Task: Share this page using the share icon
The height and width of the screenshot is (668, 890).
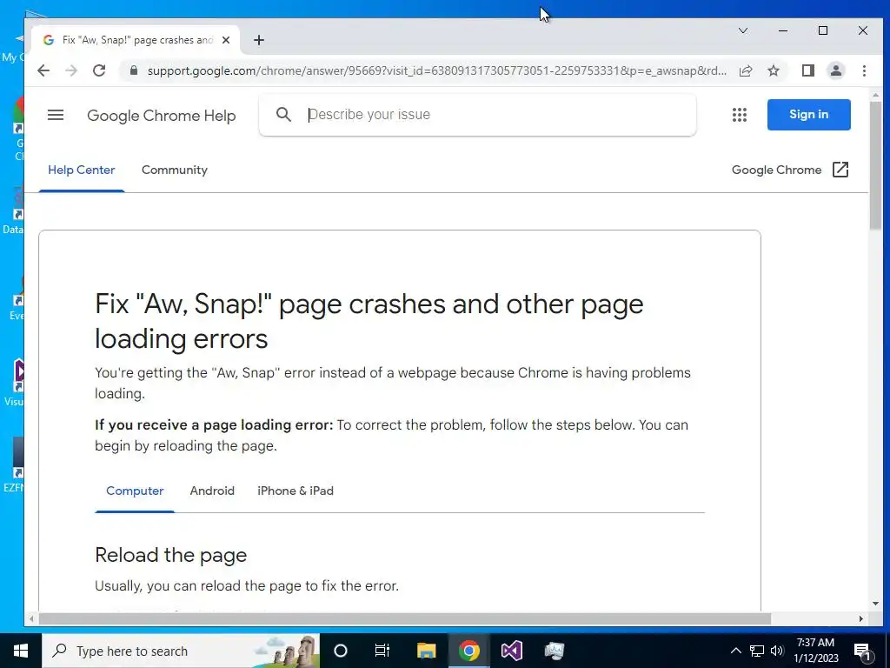Action: click(x=746, y=70)
